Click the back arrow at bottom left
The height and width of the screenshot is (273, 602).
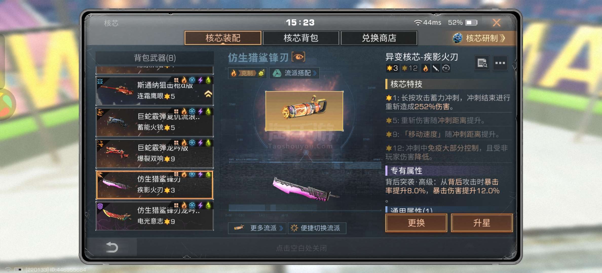click(112, 247)
